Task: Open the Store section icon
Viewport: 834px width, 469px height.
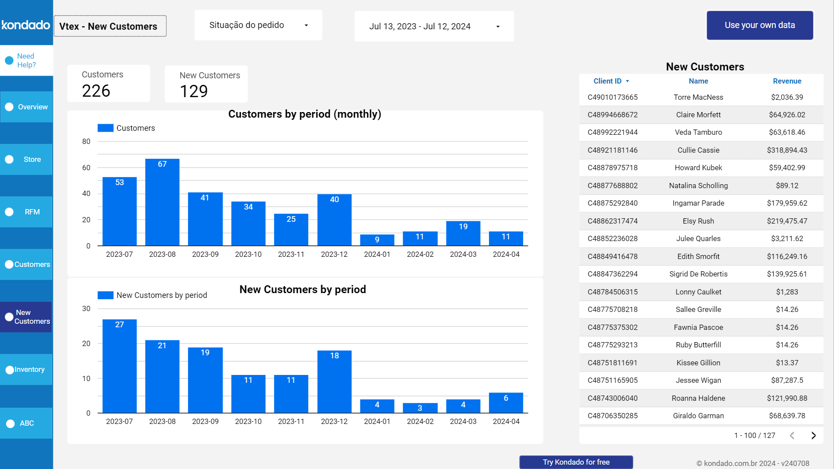Action: pos(9,159)
